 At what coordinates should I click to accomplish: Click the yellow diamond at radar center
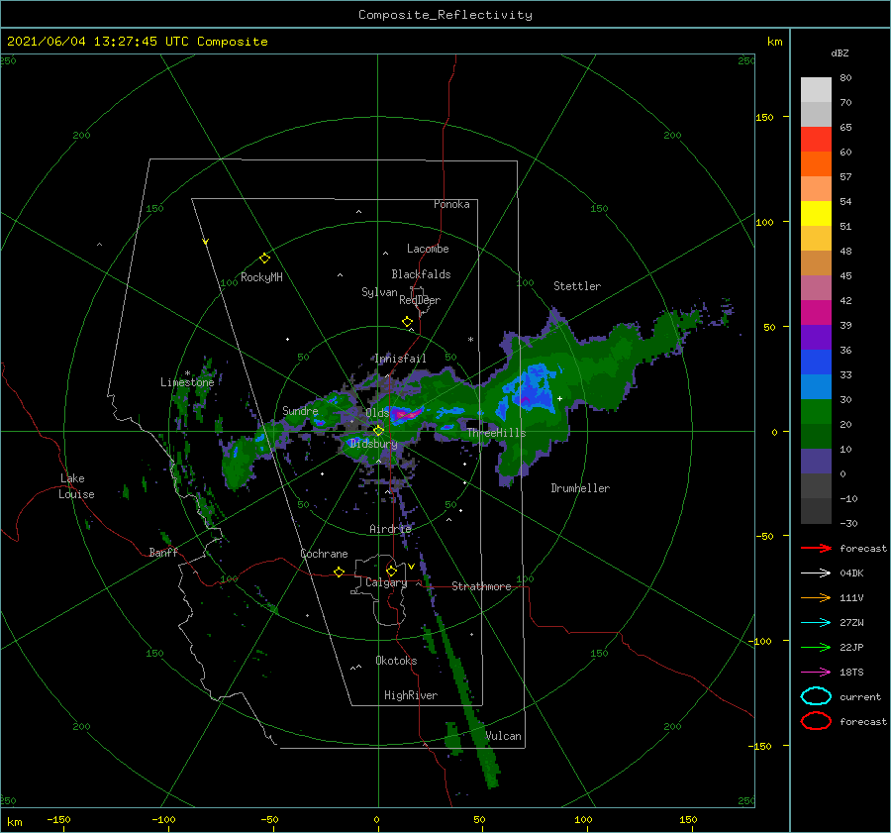[x=378, y=431]
